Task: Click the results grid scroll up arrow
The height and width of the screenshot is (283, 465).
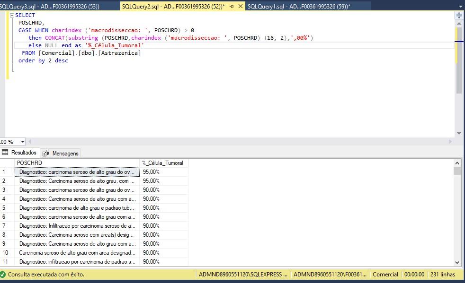Action: 457,163
